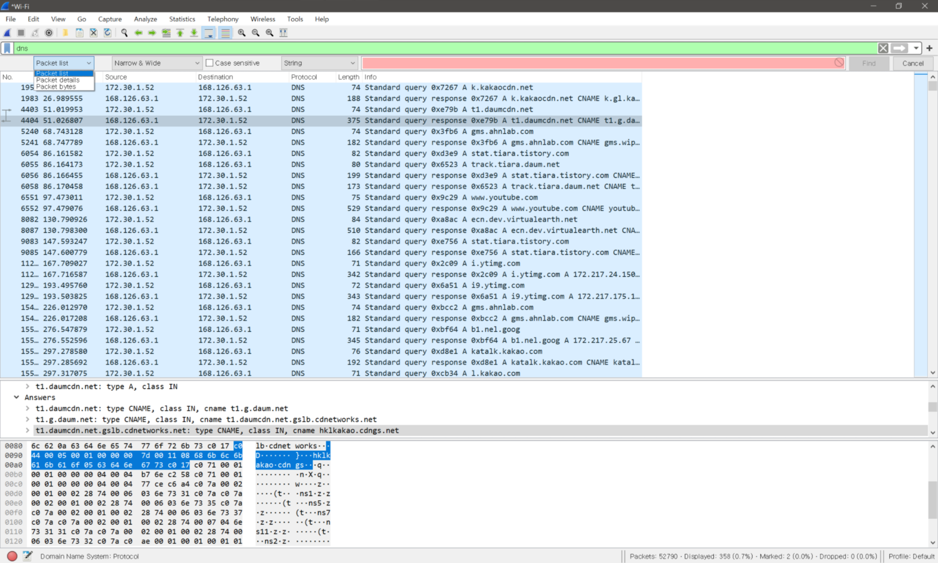
Task: Clear the dns display filter
Action: click(883, 48)
